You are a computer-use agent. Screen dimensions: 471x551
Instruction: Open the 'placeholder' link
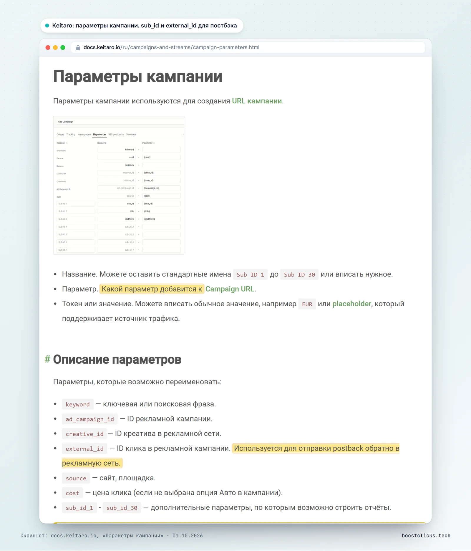[x=351, y=304]
